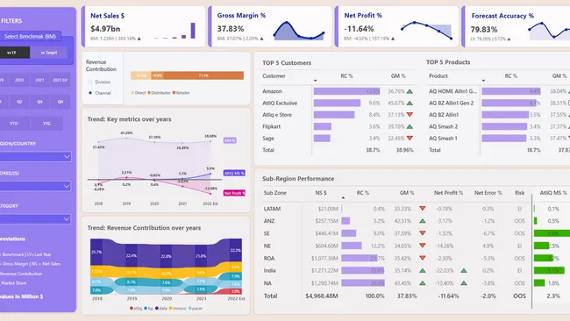Sort the products table by RC %
Viewport: 570px width, 321px height.
[x=510, y=76]
